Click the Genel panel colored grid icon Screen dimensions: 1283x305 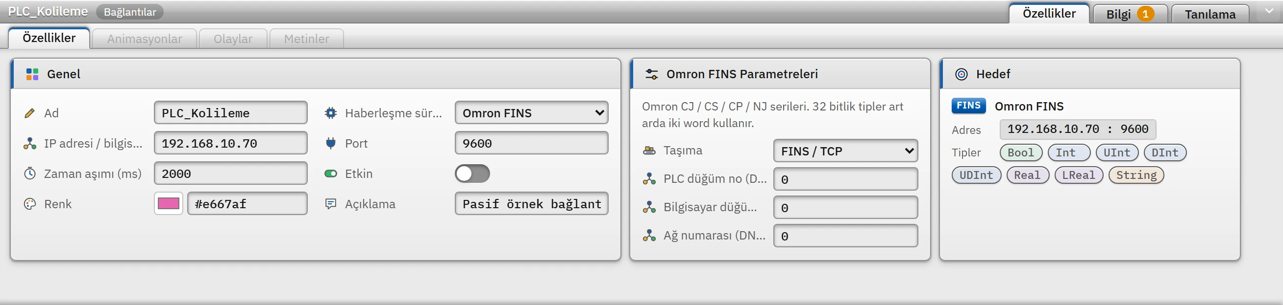pyautogui.click(x=32, y=74)
